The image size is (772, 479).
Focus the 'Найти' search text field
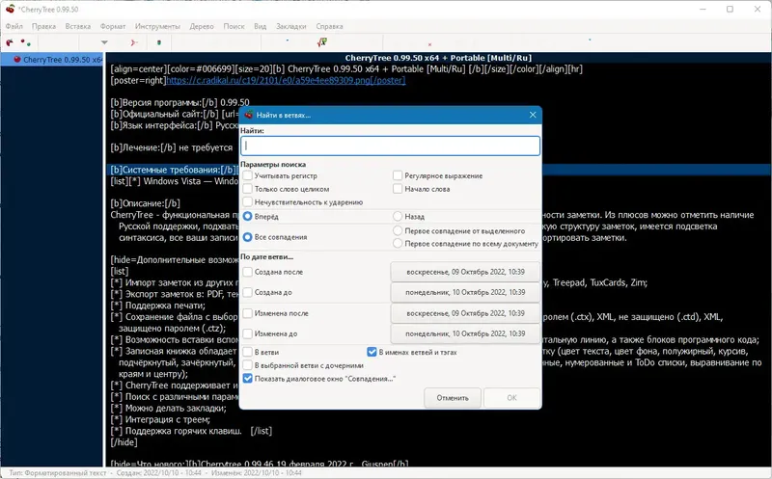(x=391, y=146)
